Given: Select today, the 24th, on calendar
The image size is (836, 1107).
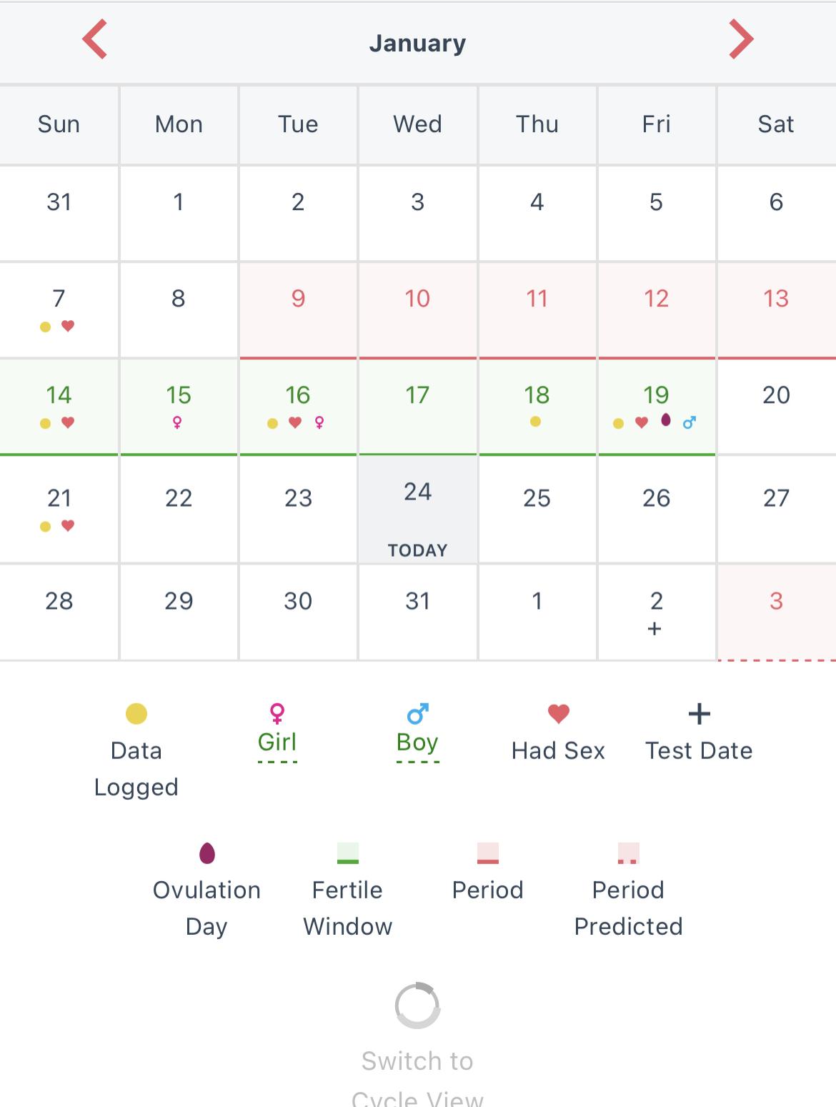Looking at the screenshot, I should point(418,509).
